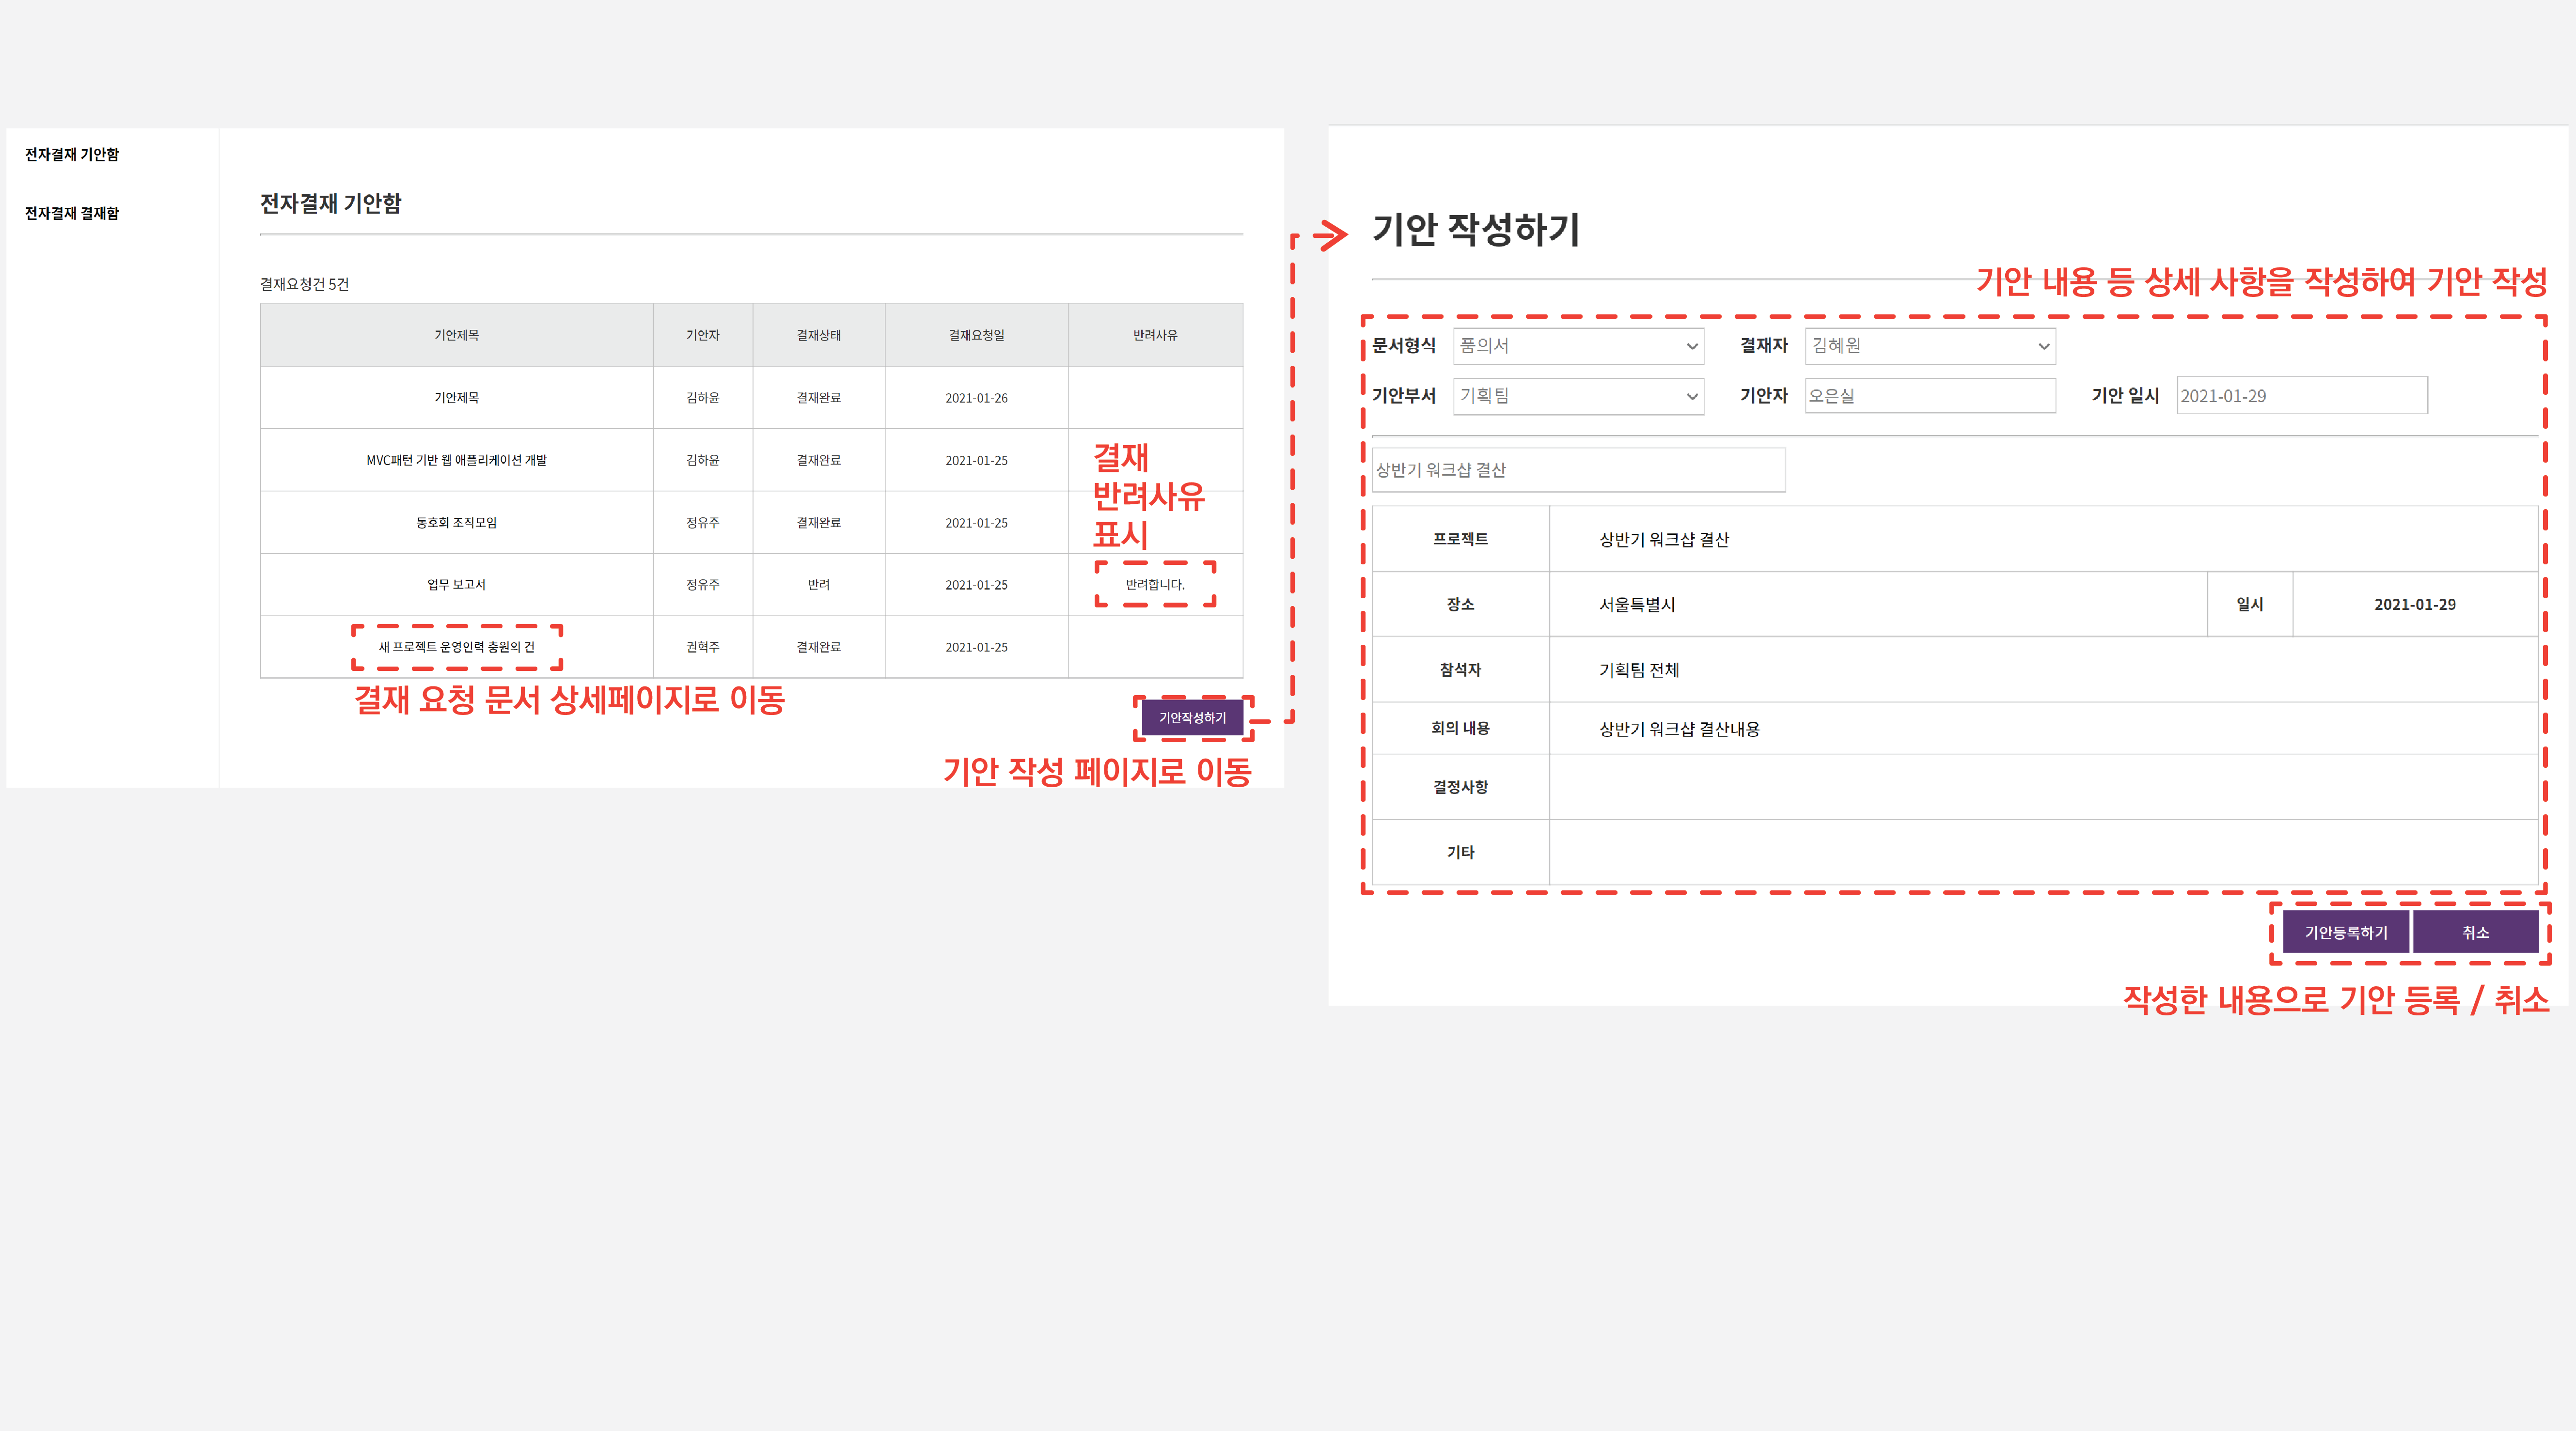This screenshot has height=1431, width=2576.
Task: Open the 업무 보고서 draft row
Action: pos(456,584)
